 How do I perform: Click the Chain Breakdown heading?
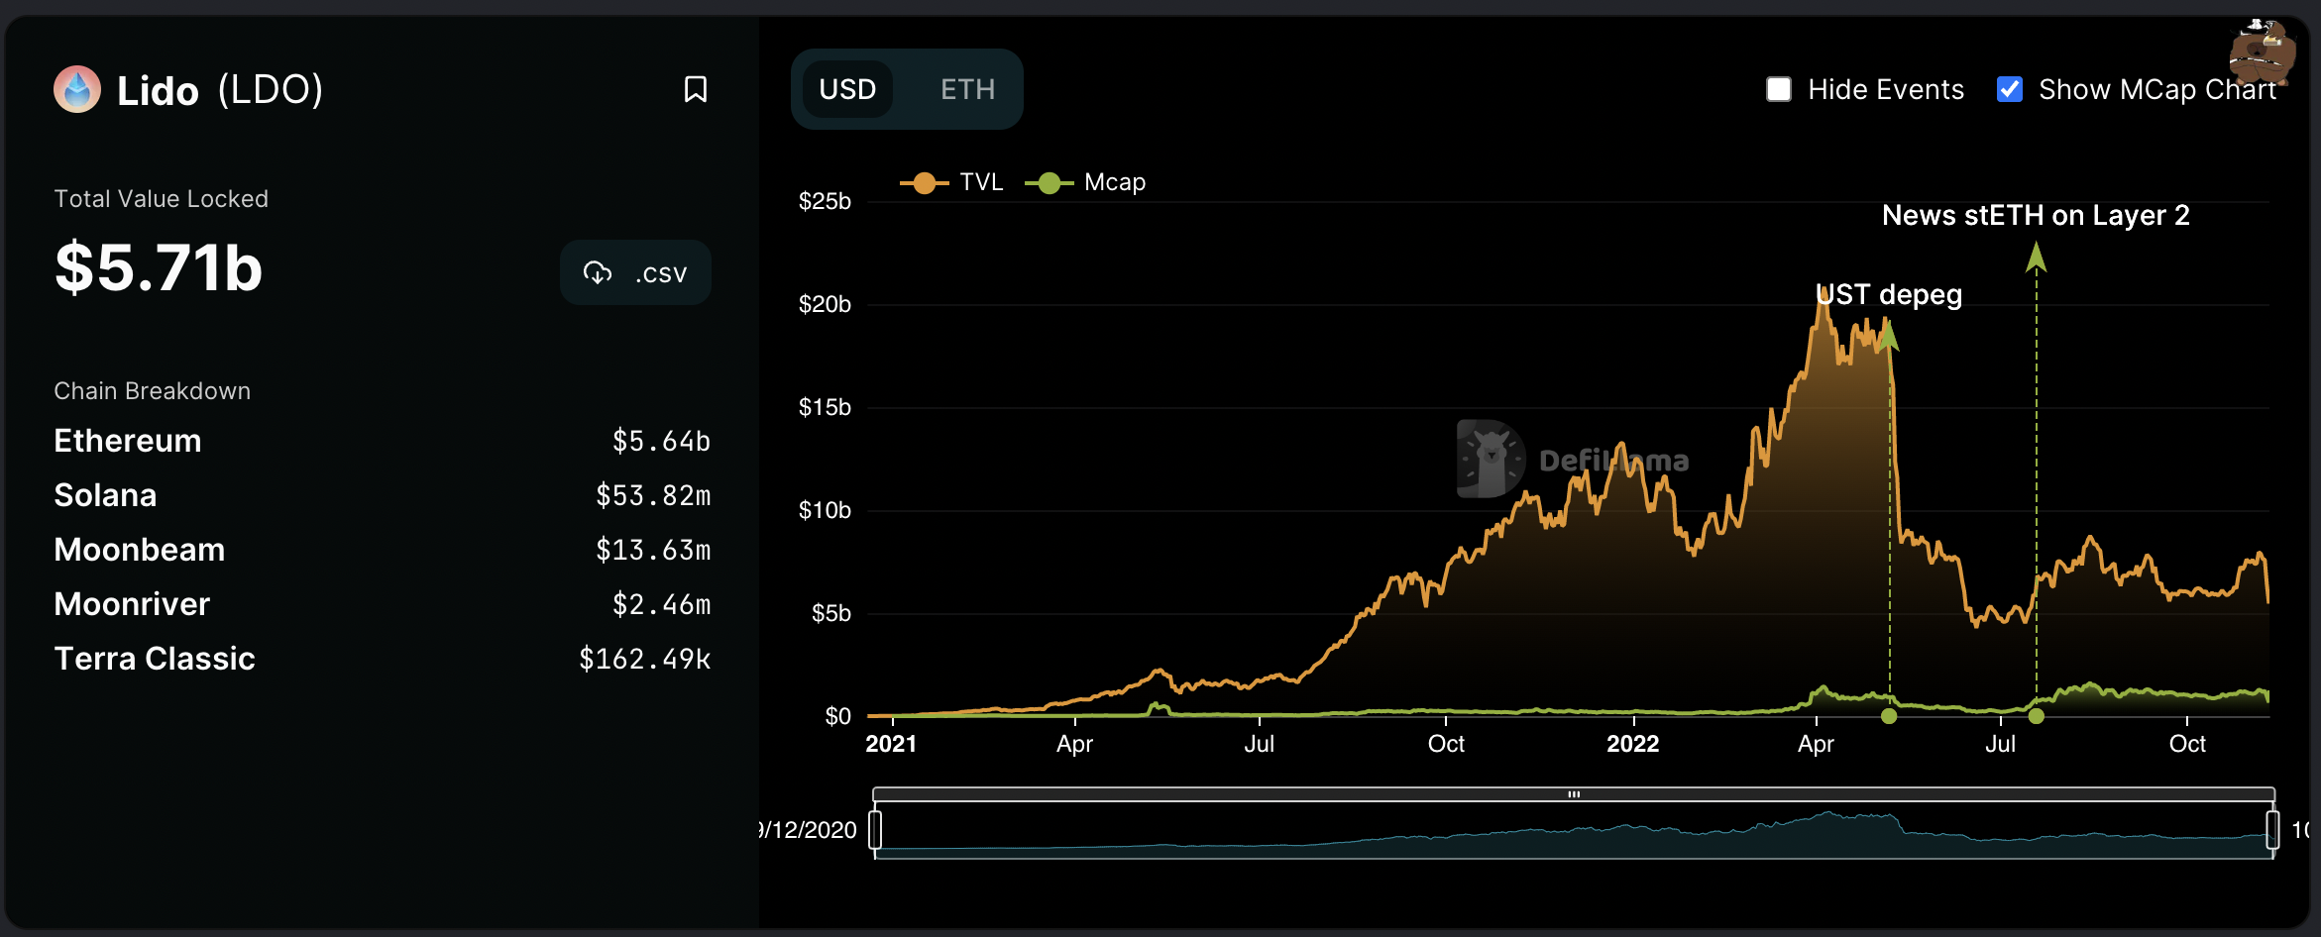pyautogui.click(x=152, y=391)
